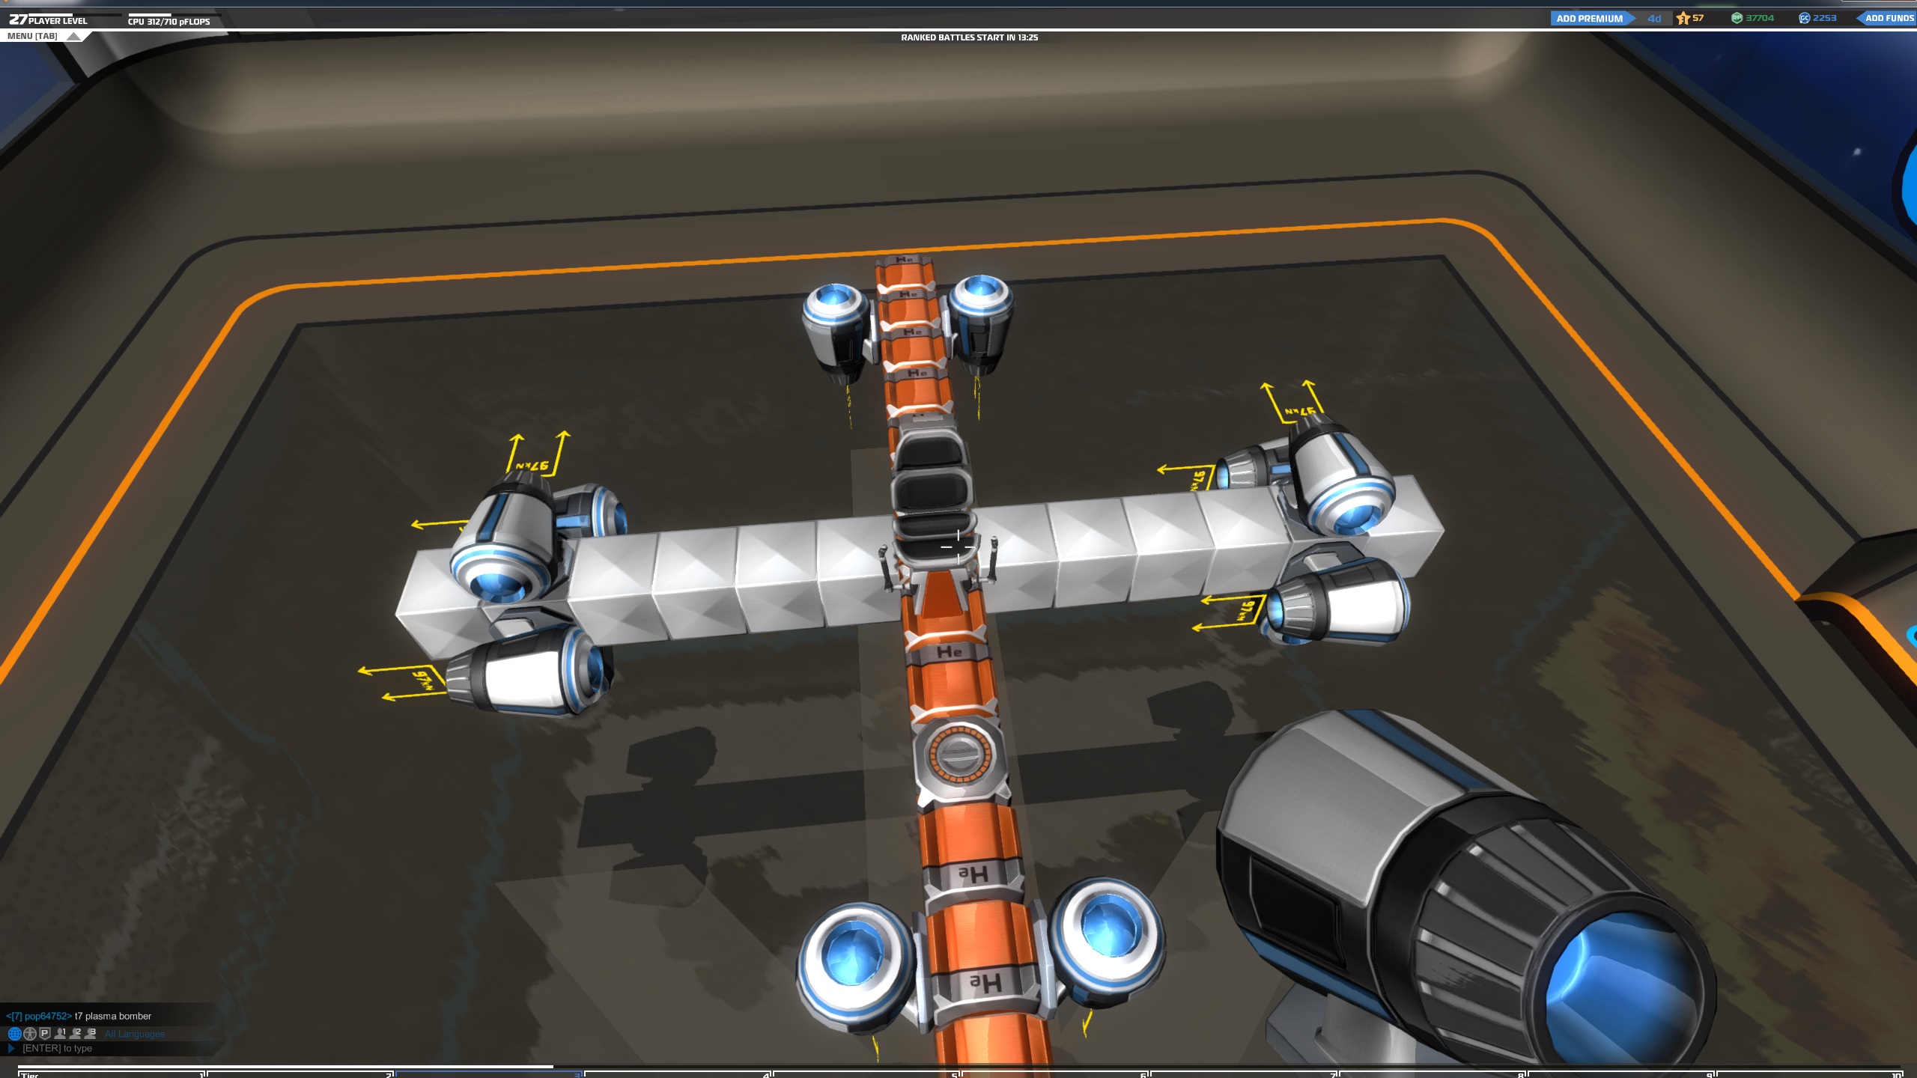
Task: Click the ADD FUNDS button
Action: [1889, 18]
